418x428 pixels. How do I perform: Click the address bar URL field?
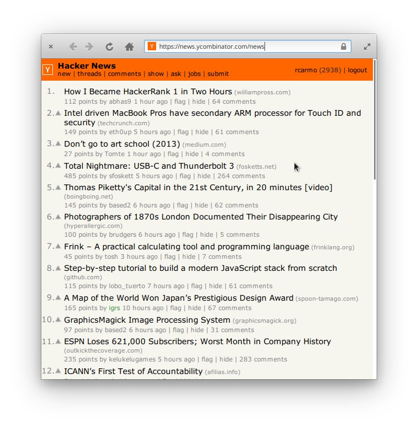(x=248, y=47)
